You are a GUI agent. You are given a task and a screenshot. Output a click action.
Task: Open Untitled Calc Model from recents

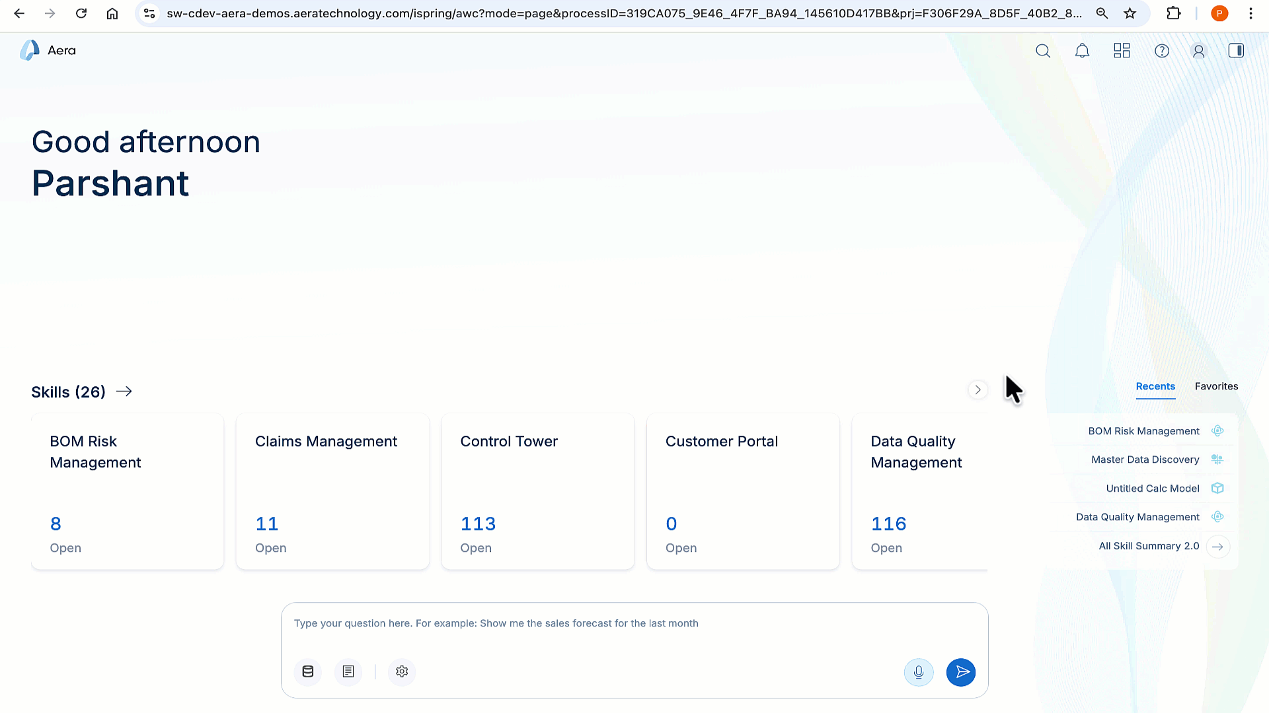[x=1153, y=489]
